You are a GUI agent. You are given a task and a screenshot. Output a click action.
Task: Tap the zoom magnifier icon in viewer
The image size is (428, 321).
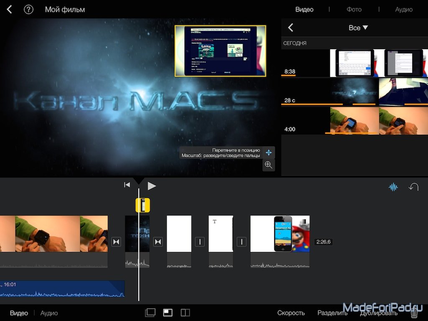point(269,165)
